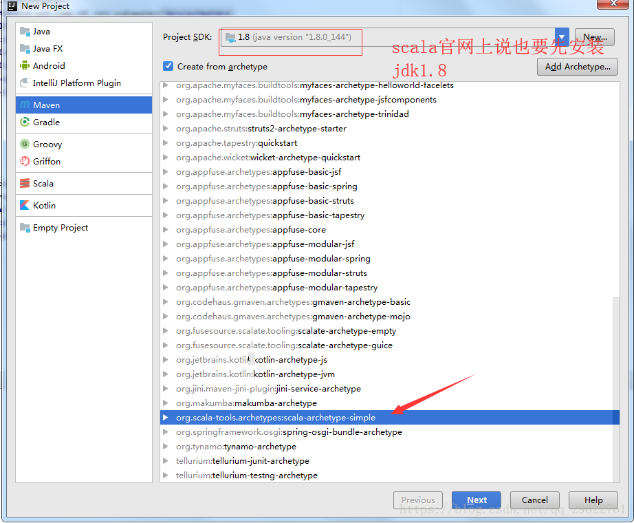Expand appfuse-core node
The height and width of the screenshot is (523, 634).
[x=165, y=230]
